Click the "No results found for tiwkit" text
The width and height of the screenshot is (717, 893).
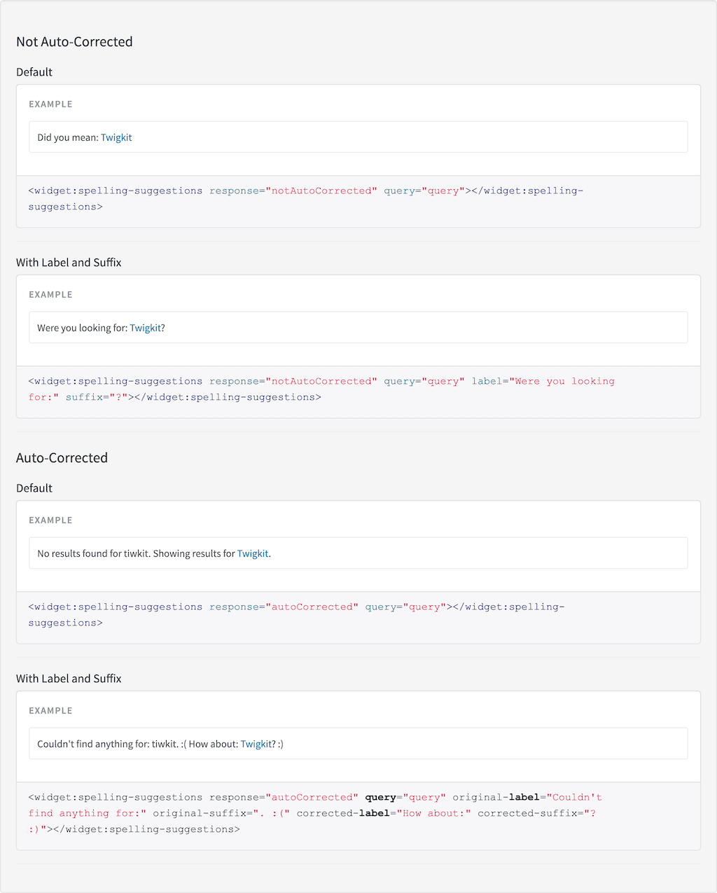click(93, 553)
